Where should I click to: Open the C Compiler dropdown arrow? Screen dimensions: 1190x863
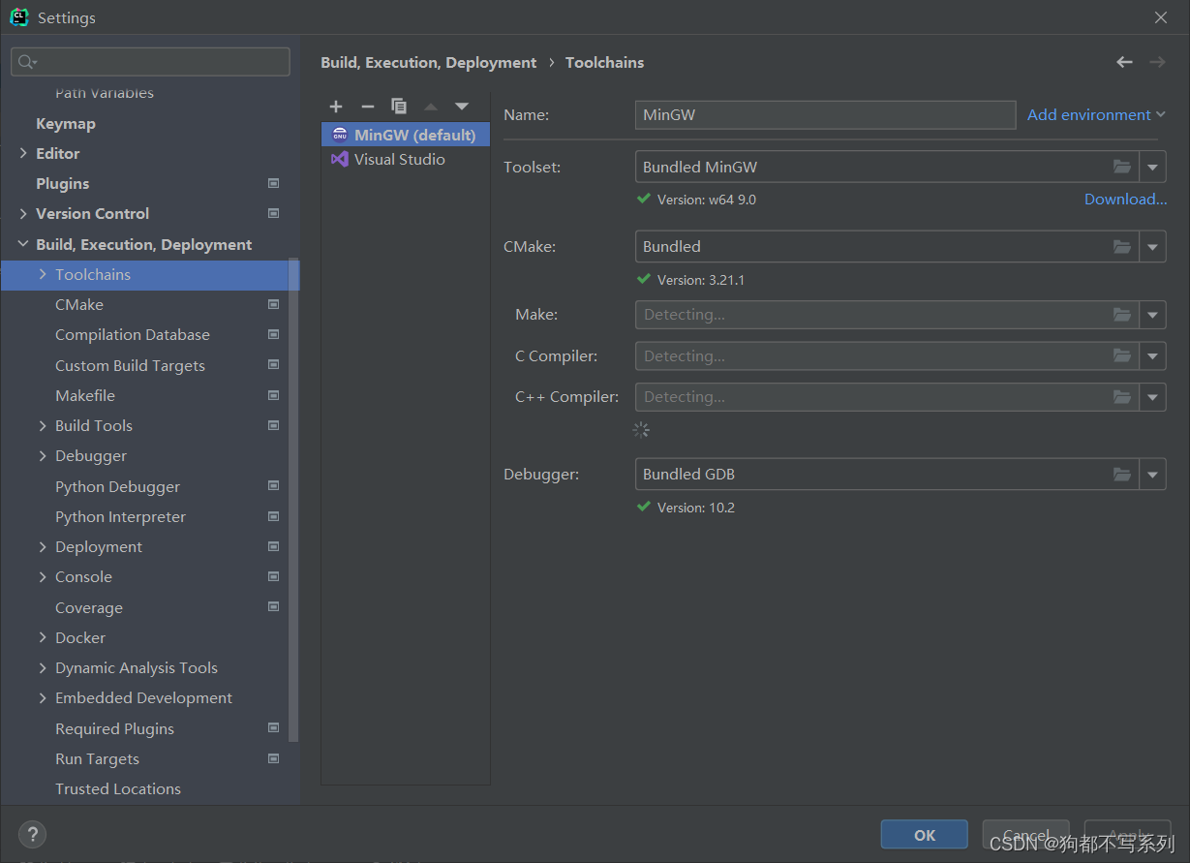(x=1152, y=355)
